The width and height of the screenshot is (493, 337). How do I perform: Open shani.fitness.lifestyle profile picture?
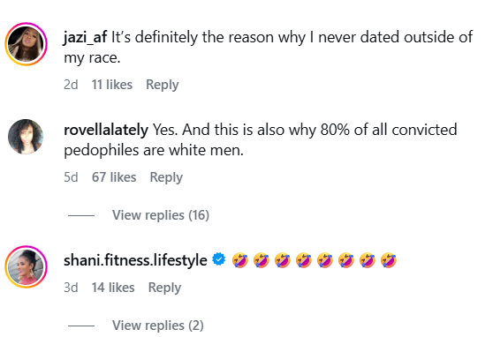point(26,267)
